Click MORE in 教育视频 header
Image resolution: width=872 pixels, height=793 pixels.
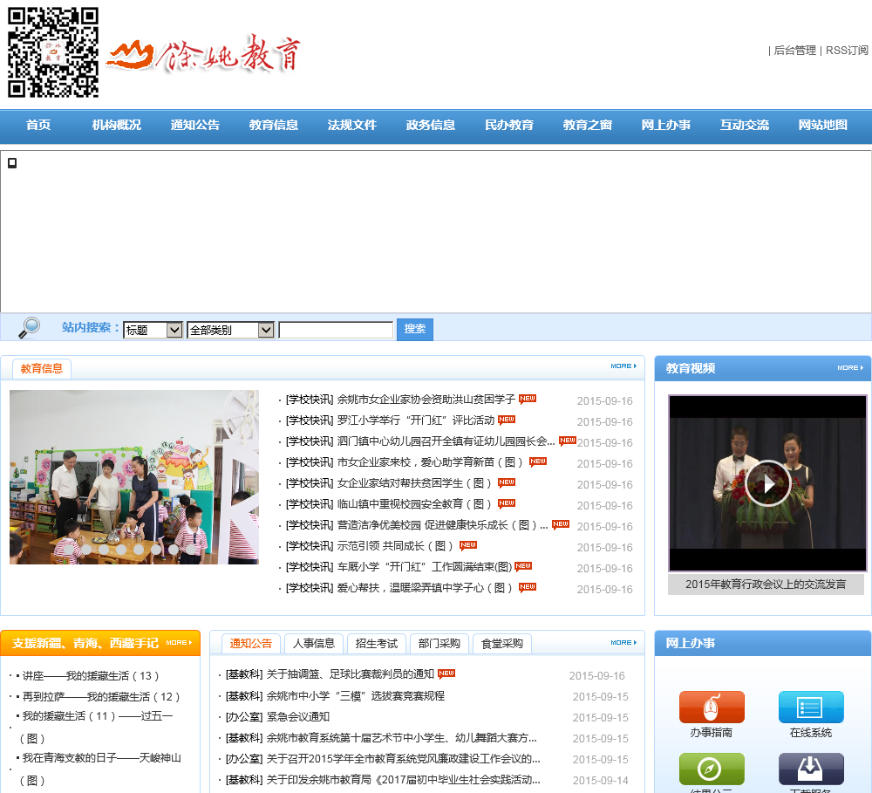click(850, 368)
